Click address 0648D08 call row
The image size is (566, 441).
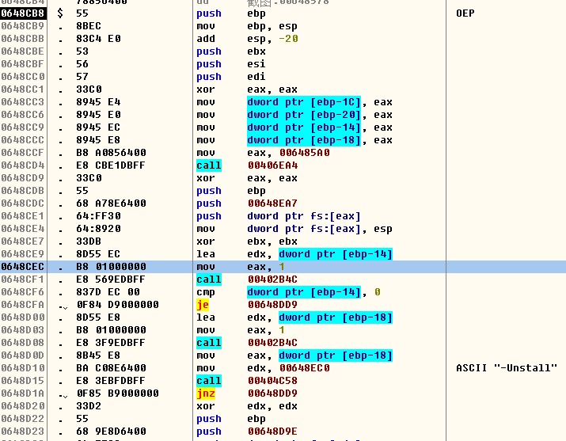point(22,343)
